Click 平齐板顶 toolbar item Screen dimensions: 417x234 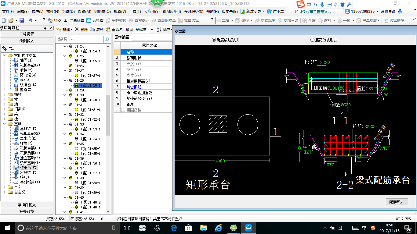[116, 20]
